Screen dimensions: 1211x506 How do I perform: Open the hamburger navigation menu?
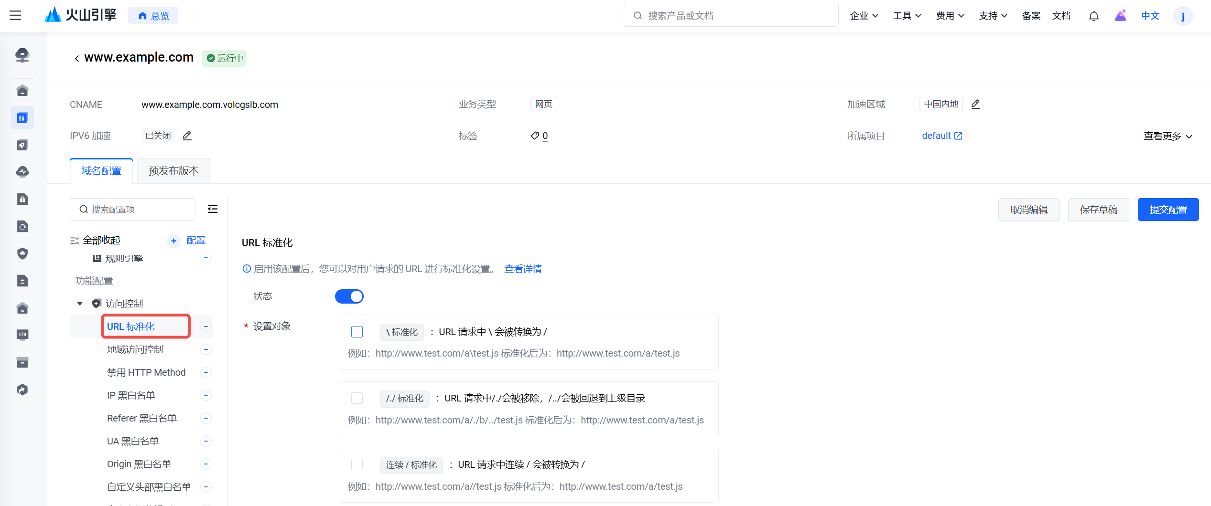[15, 16]
